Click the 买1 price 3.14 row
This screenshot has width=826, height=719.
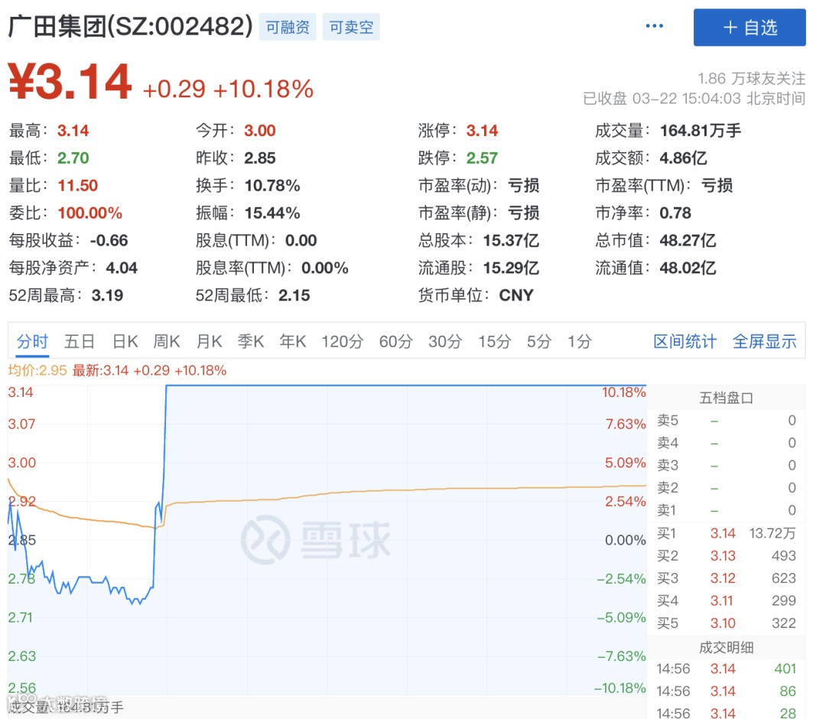[x=726, y=533]
